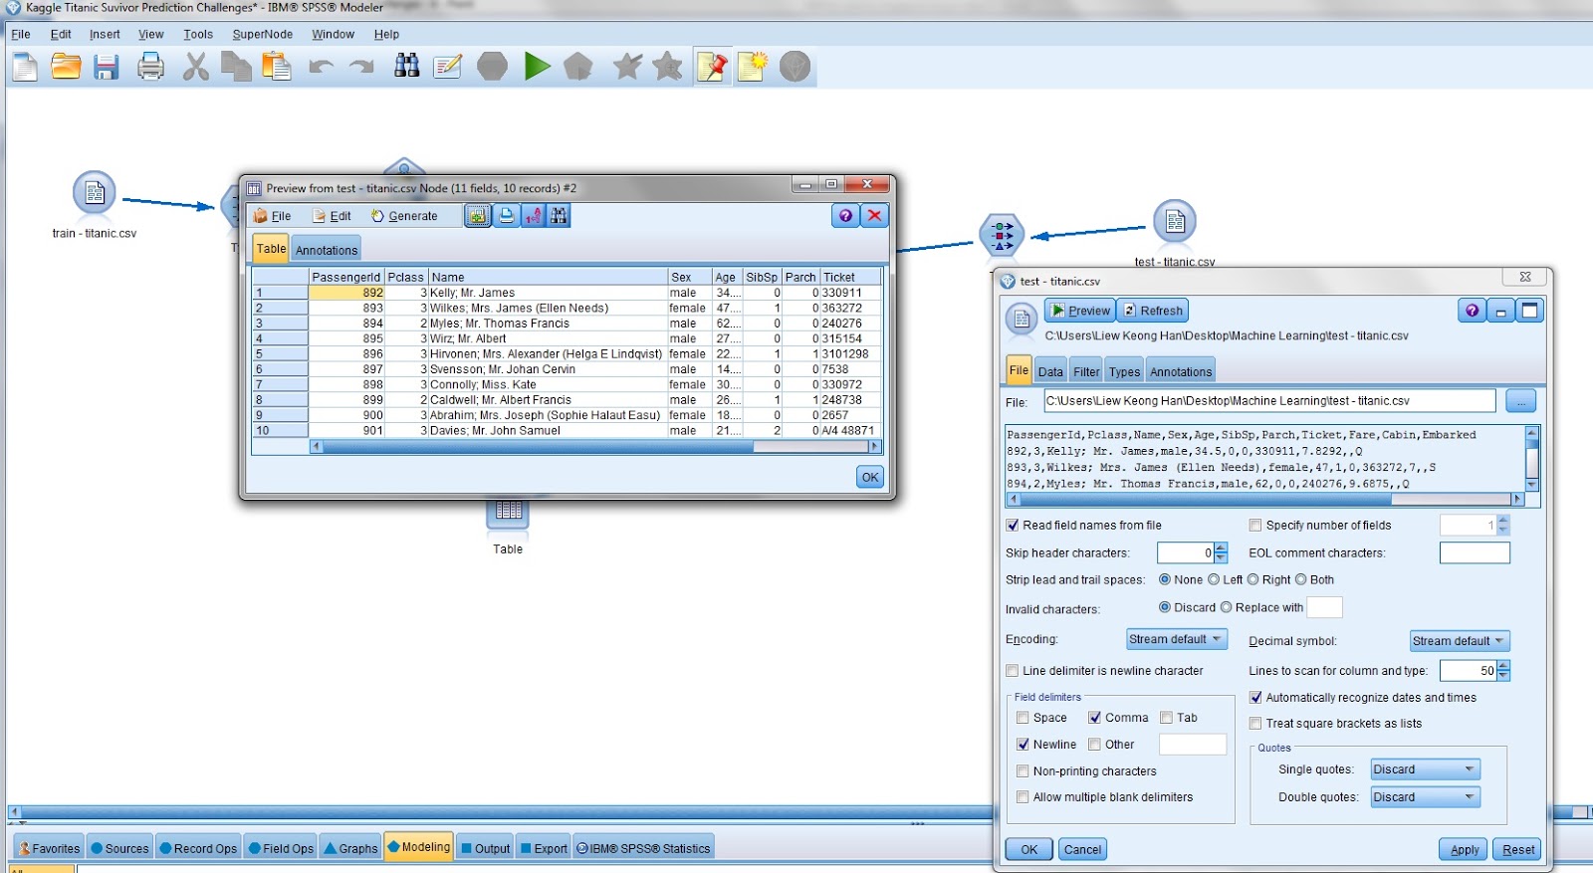Open the Single quotes dropdown
Screen dimensions: 1593x873
point(1425,769)
